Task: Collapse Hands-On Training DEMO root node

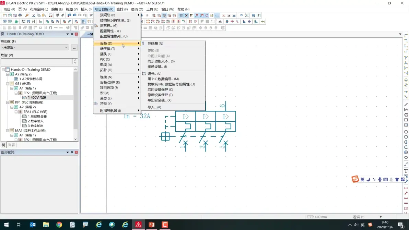Action: click(3, 70)
